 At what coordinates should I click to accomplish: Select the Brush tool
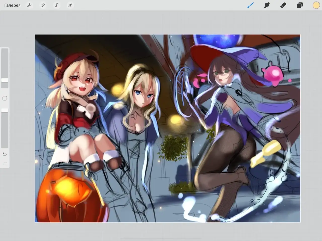point(250,5)
